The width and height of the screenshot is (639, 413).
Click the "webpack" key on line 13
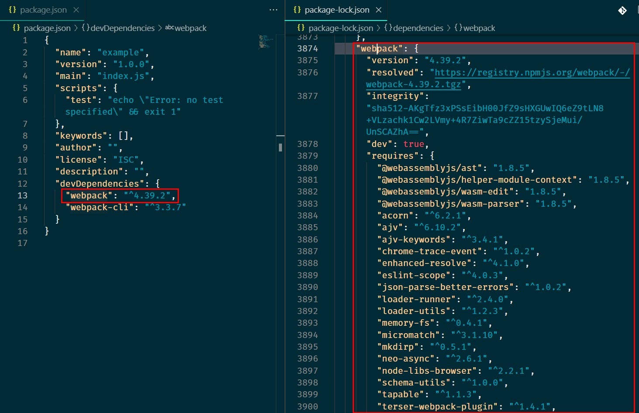tap(89, 195)
